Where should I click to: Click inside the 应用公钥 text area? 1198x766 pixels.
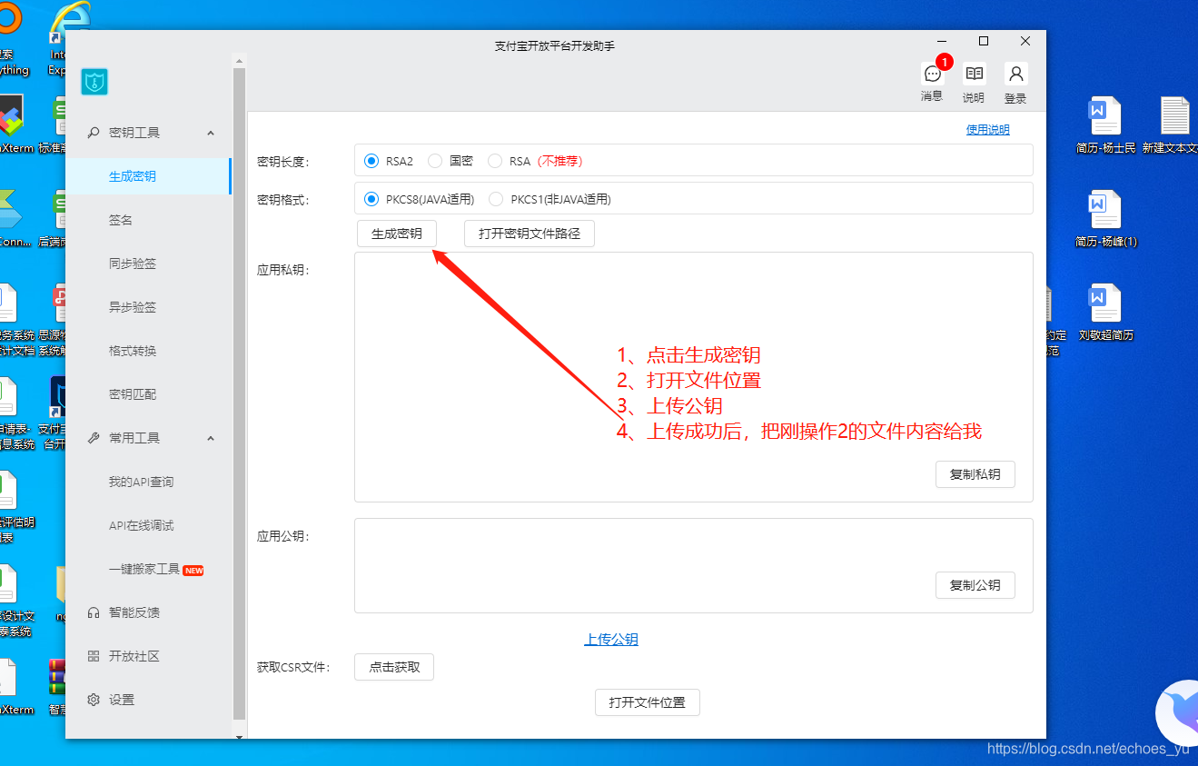click(x=694, y=565)
